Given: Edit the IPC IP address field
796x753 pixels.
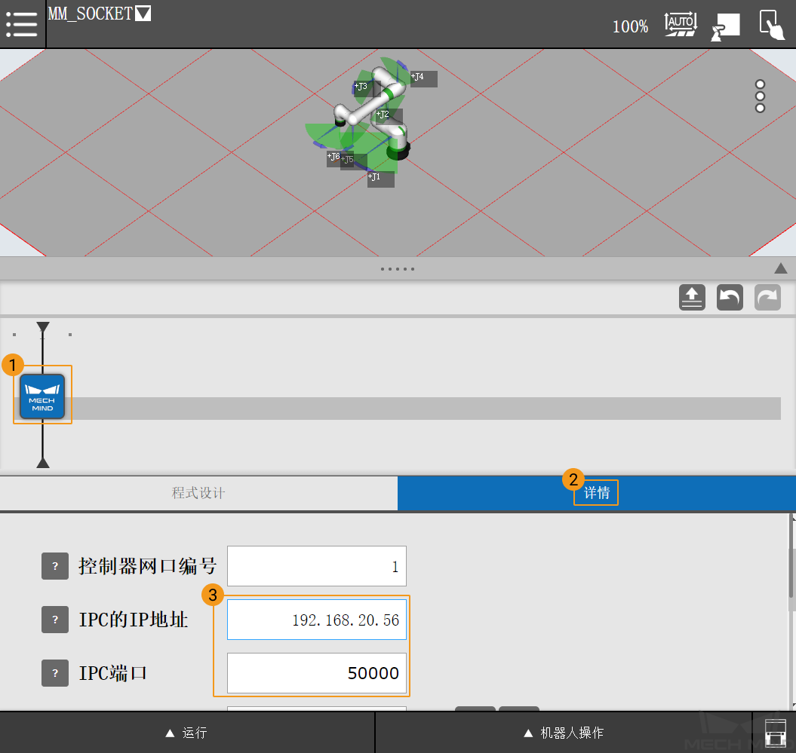Looking at the screenshot, I should pos(317,620).
